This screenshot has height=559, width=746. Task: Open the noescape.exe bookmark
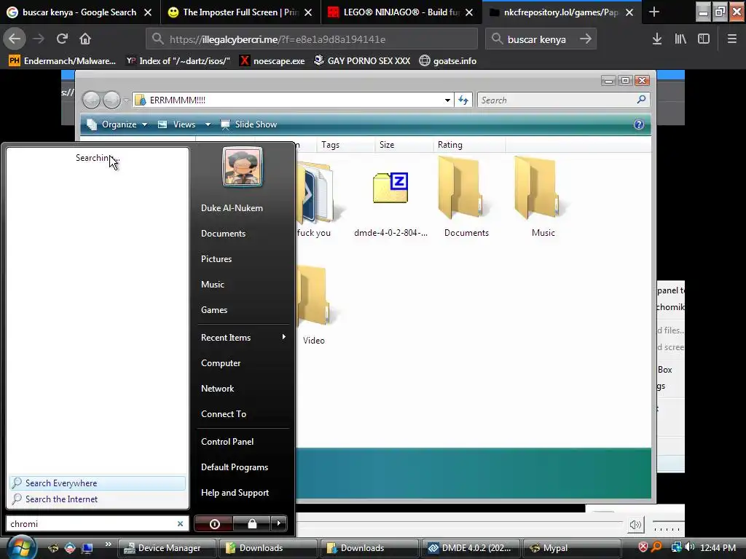click(x=272, y=61)
